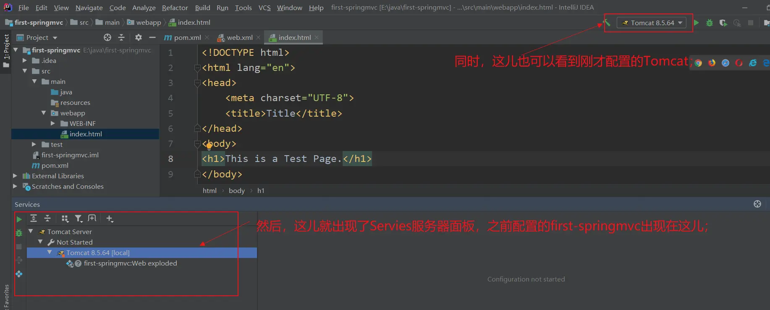The height and width of the screenshot is (310, 770).
Task: Click the Build Project hammer icon
Action: point(607,23)
